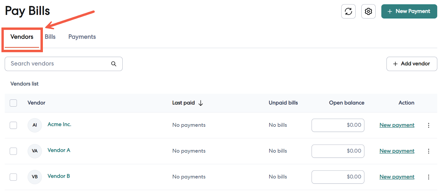This screenshot has height=192, width=442.
Task: Check the Vendor A row checkbox
Action: 13,151
